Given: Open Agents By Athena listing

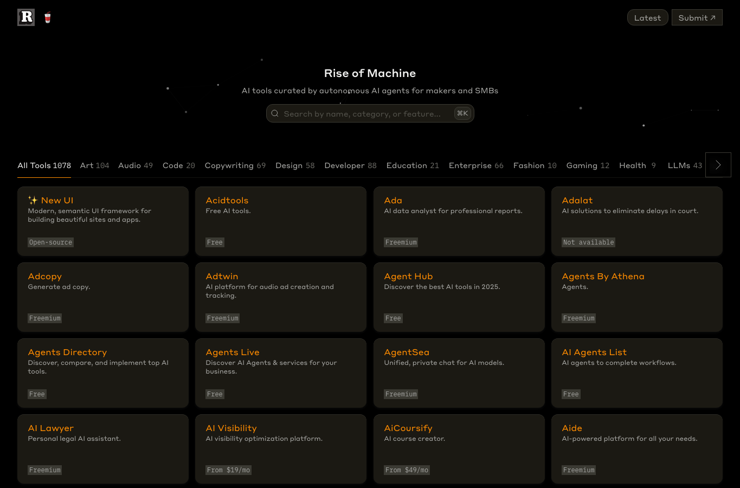Looking at the screenshot, I should tap(637, 297).
